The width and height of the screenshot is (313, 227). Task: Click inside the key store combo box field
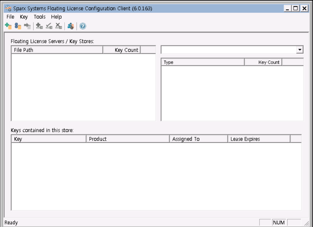[229, 50]
